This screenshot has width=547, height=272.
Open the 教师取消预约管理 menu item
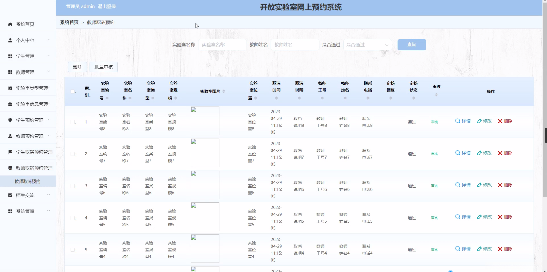coord(28,168)
